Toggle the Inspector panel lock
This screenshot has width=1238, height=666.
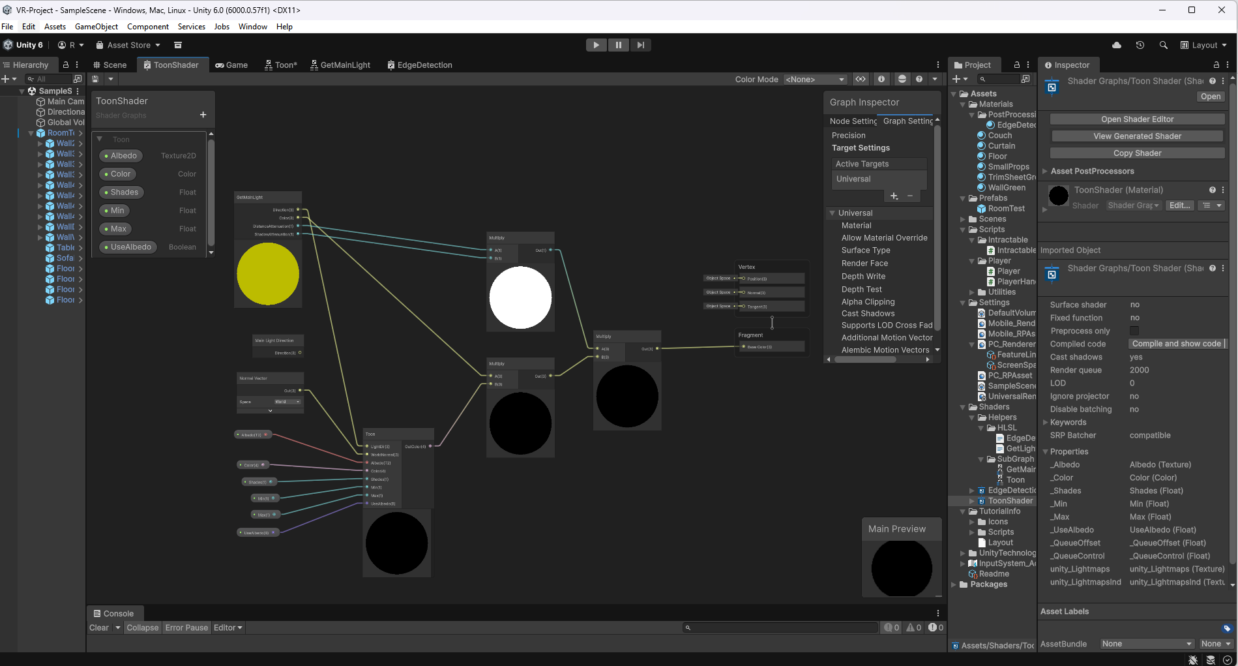coord(1216,65)
